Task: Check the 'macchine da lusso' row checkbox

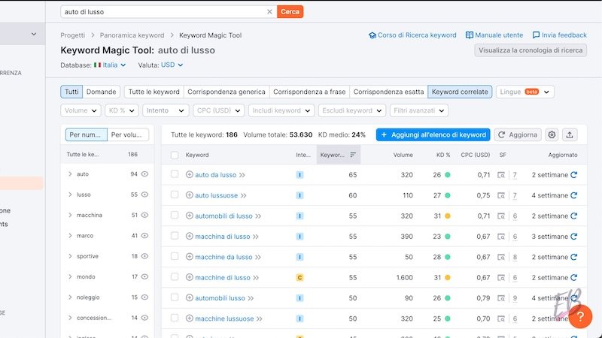Action: tap(175, 256)
